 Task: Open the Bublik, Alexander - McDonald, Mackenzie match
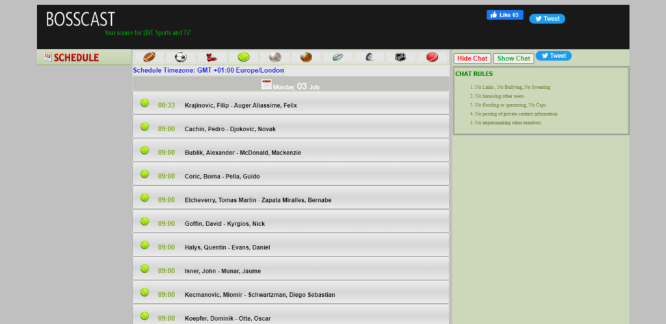(243, 153)
